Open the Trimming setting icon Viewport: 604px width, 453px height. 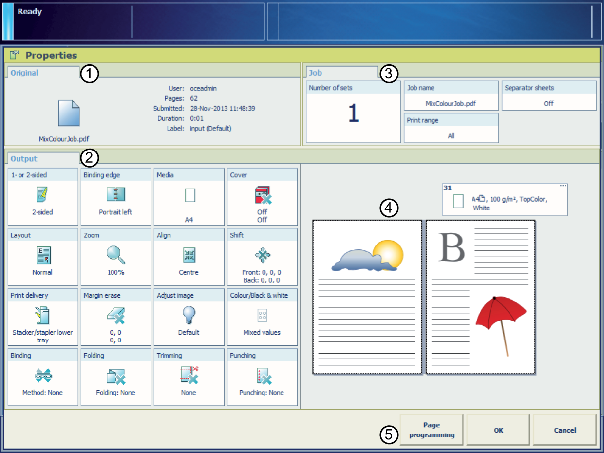pyautogui.click(x=189, y=376)
